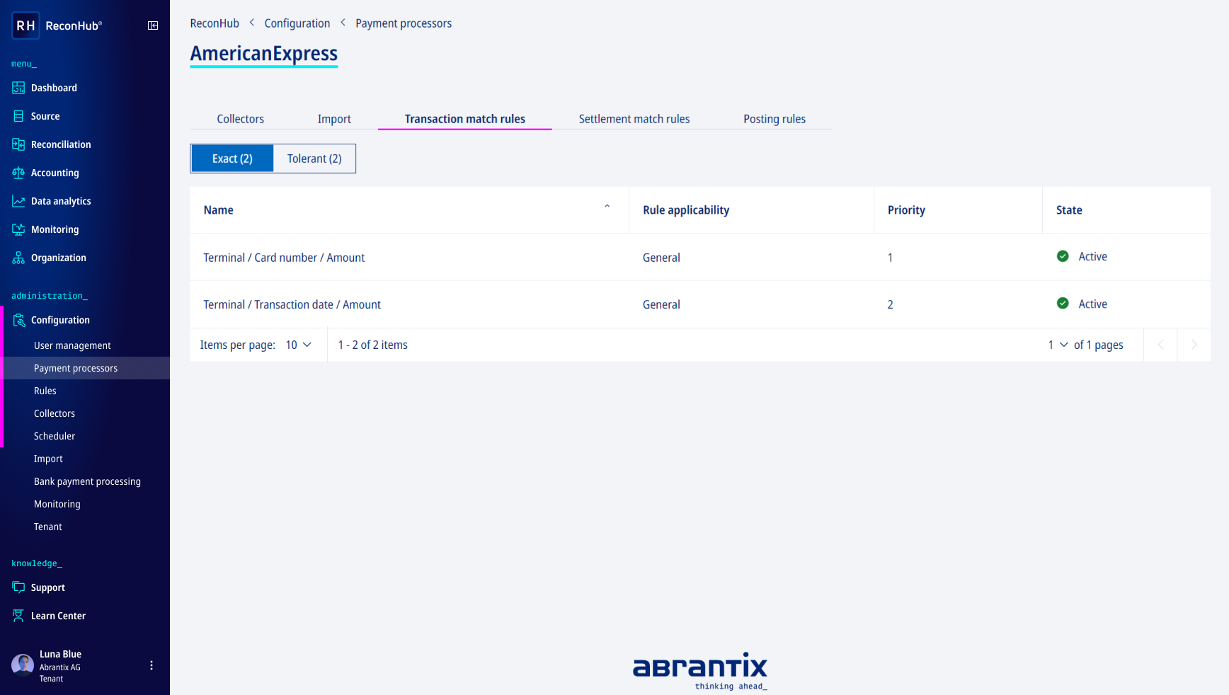The height and width of the screenshot is (695, 1229).
Task: Click the '1 - 2 of 2 items' text
Action: pos(372,345)
